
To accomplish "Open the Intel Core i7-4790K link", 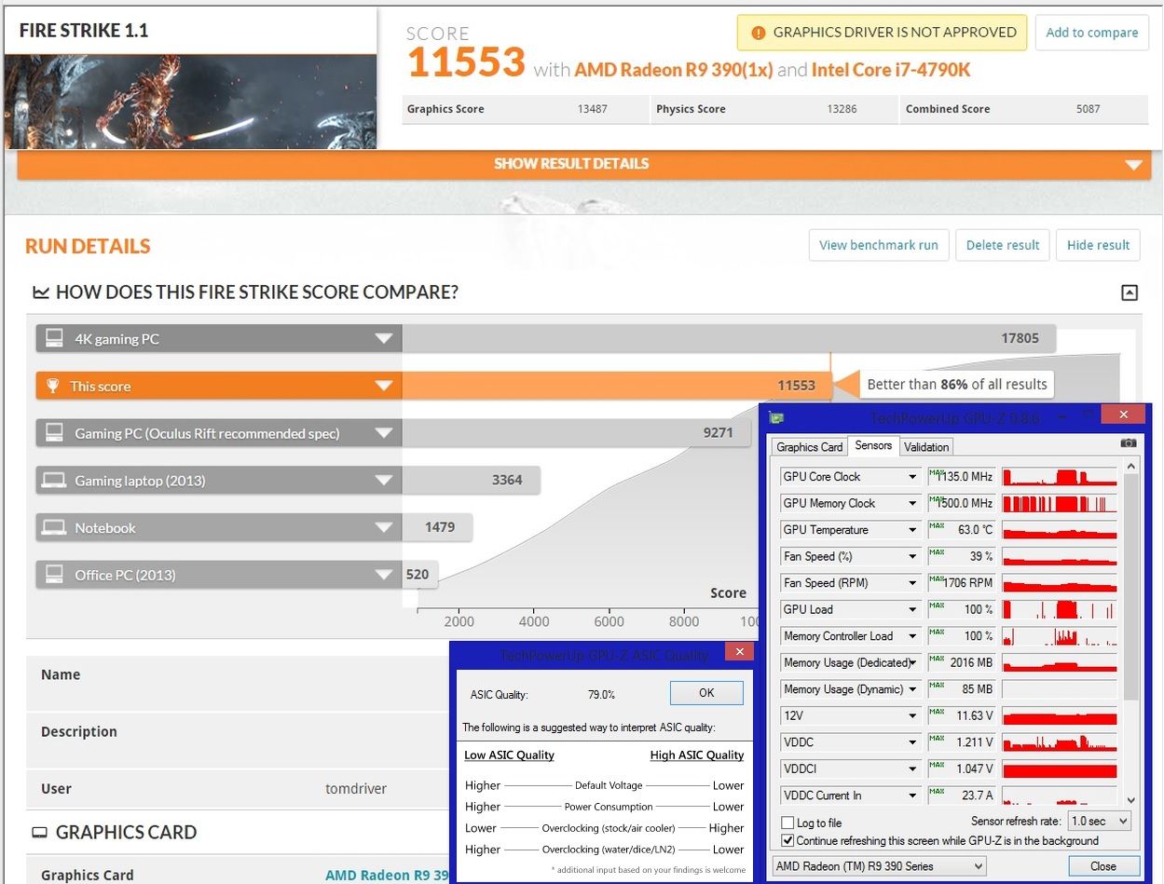I will pos(892,70).
